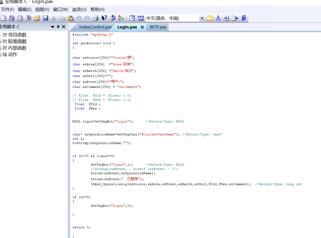Click the Open folder toolbar icon

37,18
